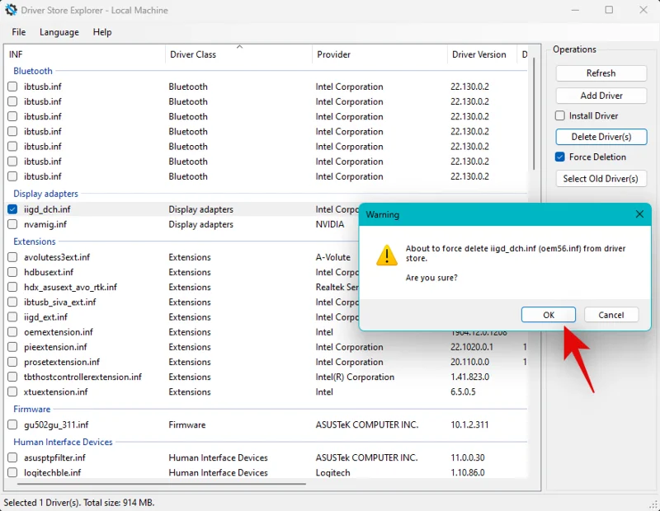Check the gu502gu_311.inf Firmware driver

12,424
